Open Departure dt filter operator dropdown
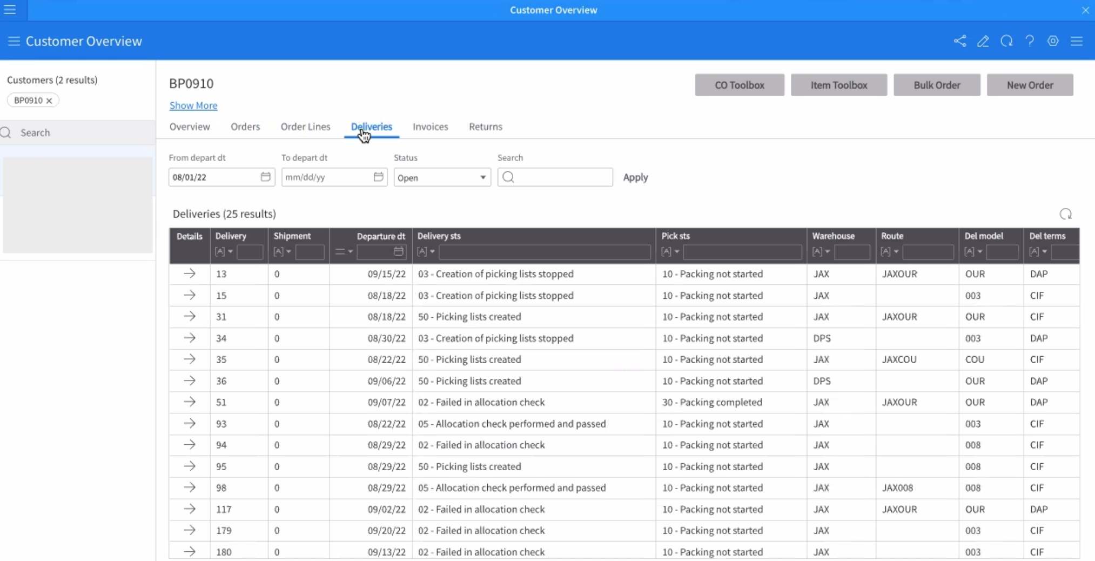 [x=344, y=251]
